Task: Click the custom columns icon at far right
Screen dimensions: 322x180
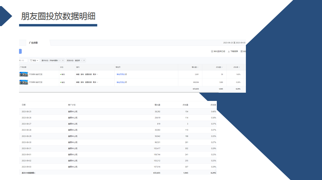Action: tap(242, 52)
